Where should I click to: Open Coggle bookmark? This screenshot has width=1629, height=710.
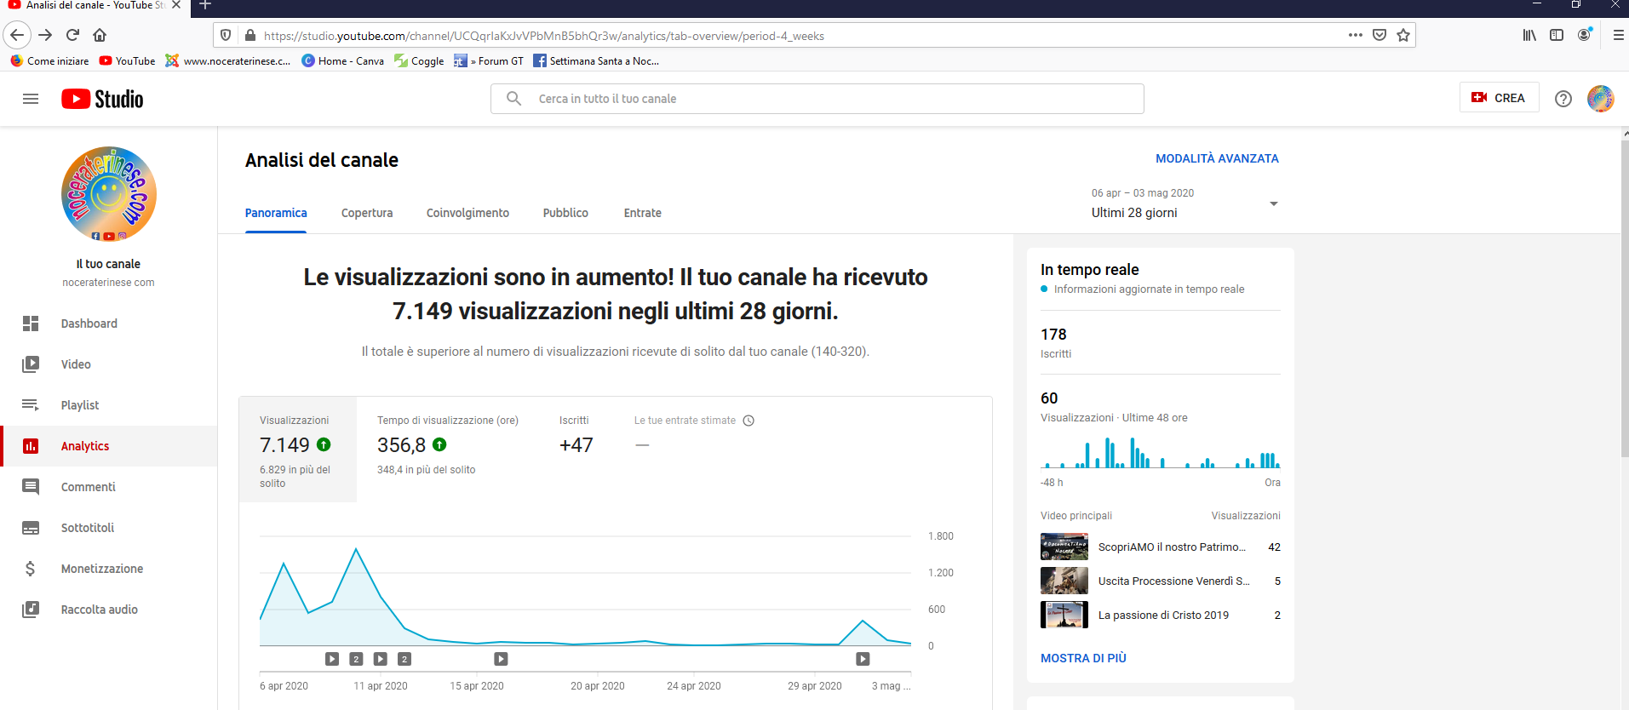point(419,60)
